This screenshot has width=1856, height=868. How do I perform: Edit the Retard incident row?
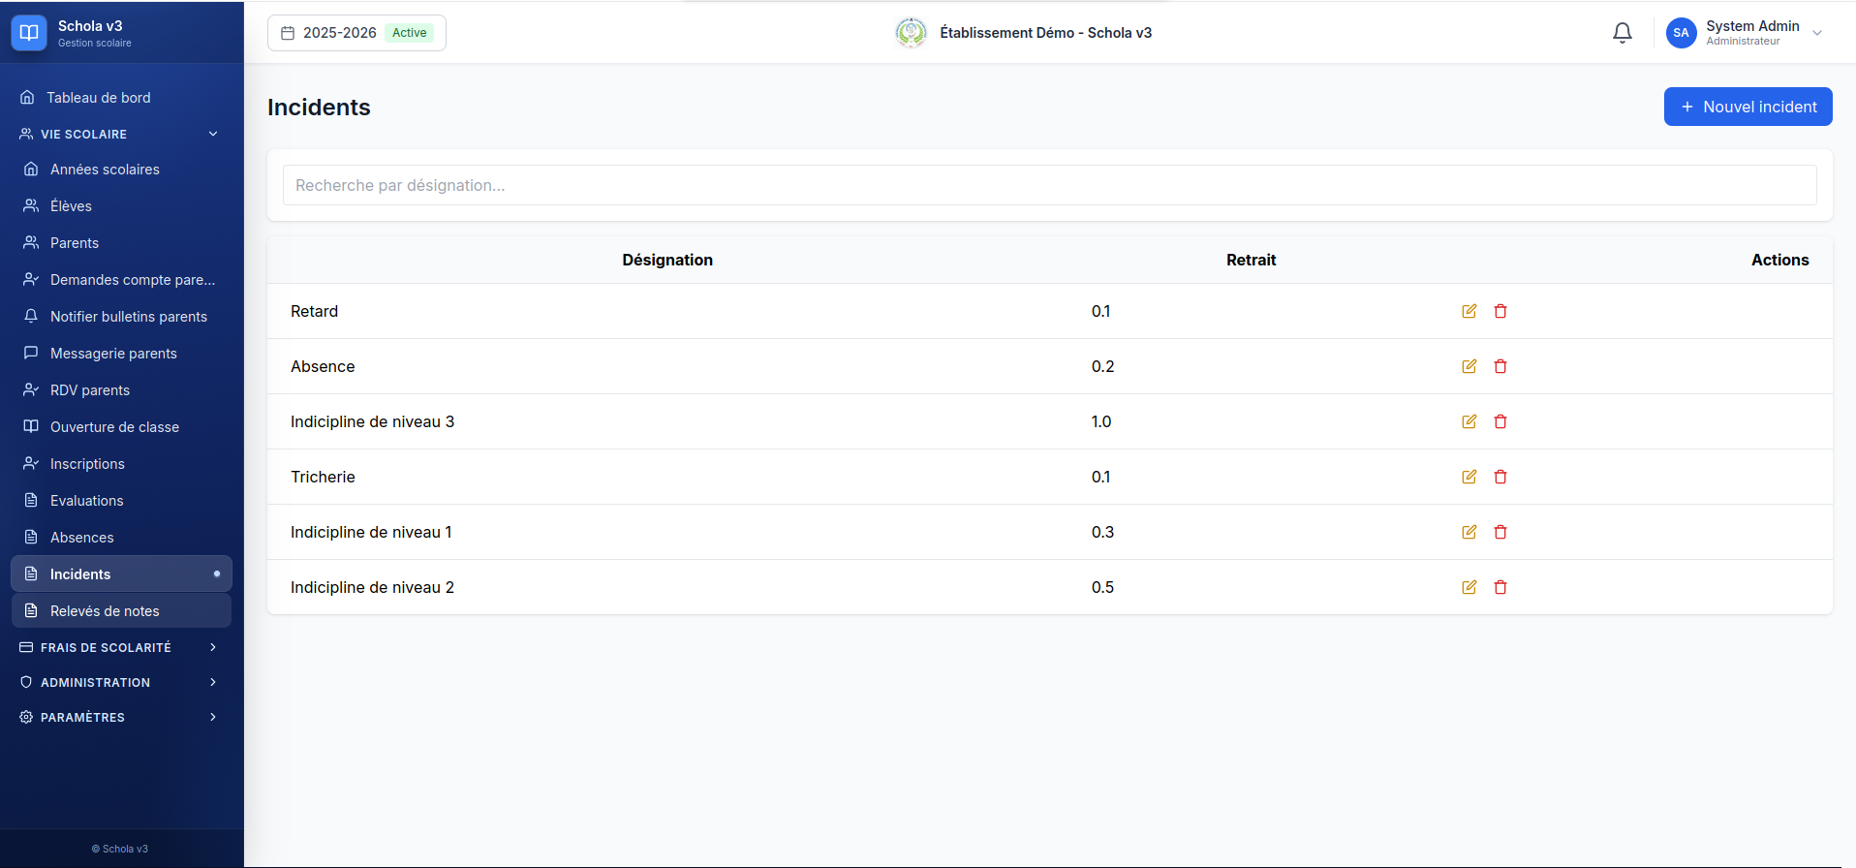[x=1469, y=311]
